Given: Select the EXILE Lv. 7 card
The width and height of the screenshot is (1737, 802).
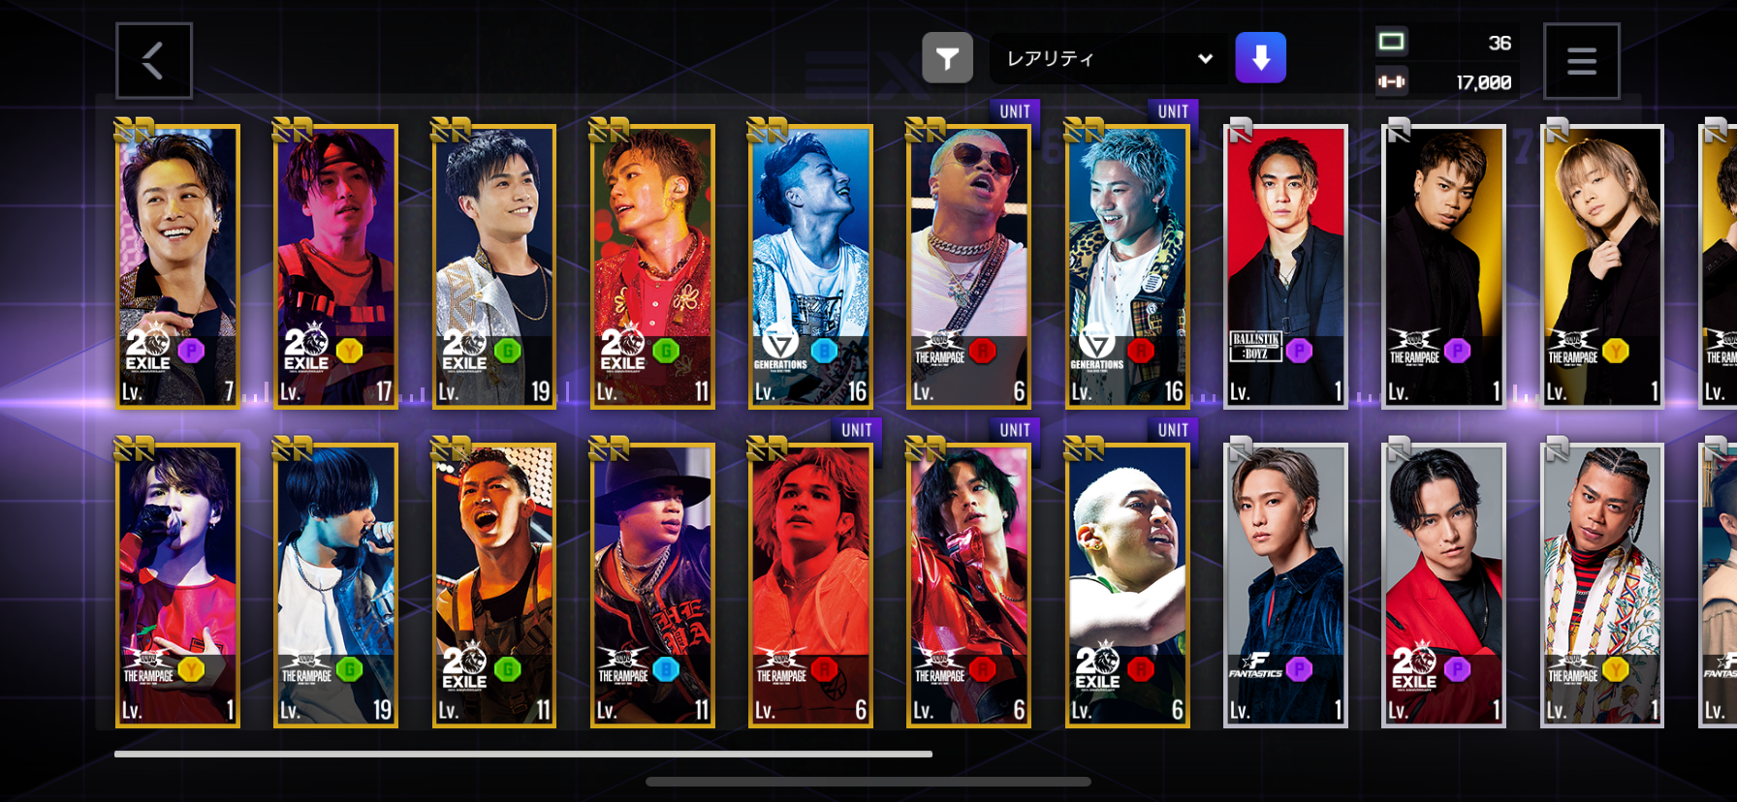Looking at the screenshot, I should 178,266.
